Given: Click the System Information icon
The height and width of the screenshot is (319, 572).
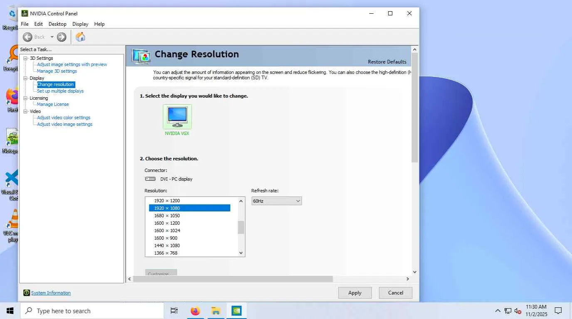Looking at the screenshot, I should pyautogui.click(x=27, y=293).
